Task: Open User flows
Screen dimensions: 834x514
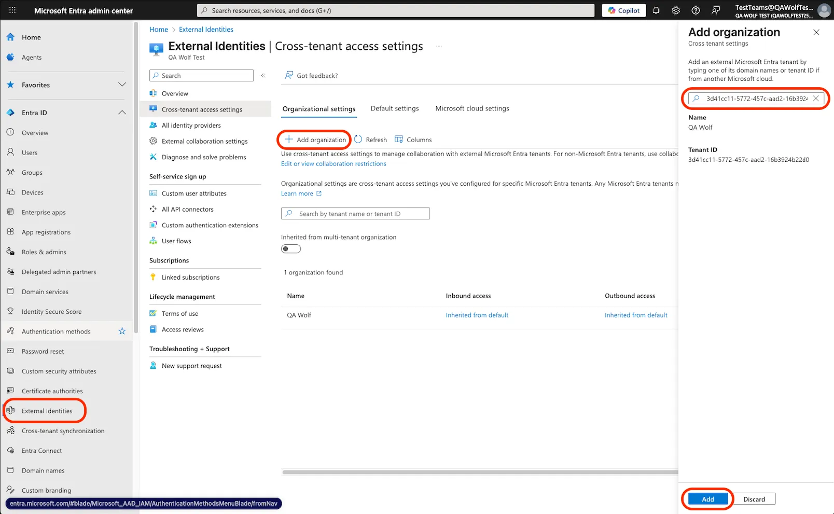Action: click(176, 241)
